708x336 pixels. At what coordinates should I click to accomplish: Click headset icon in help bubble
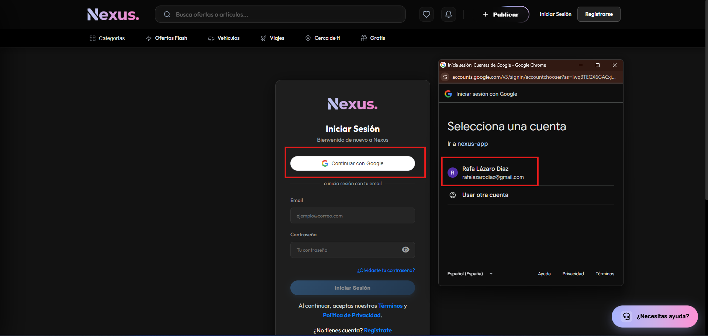pyautogui.click(x=626, y=316)
